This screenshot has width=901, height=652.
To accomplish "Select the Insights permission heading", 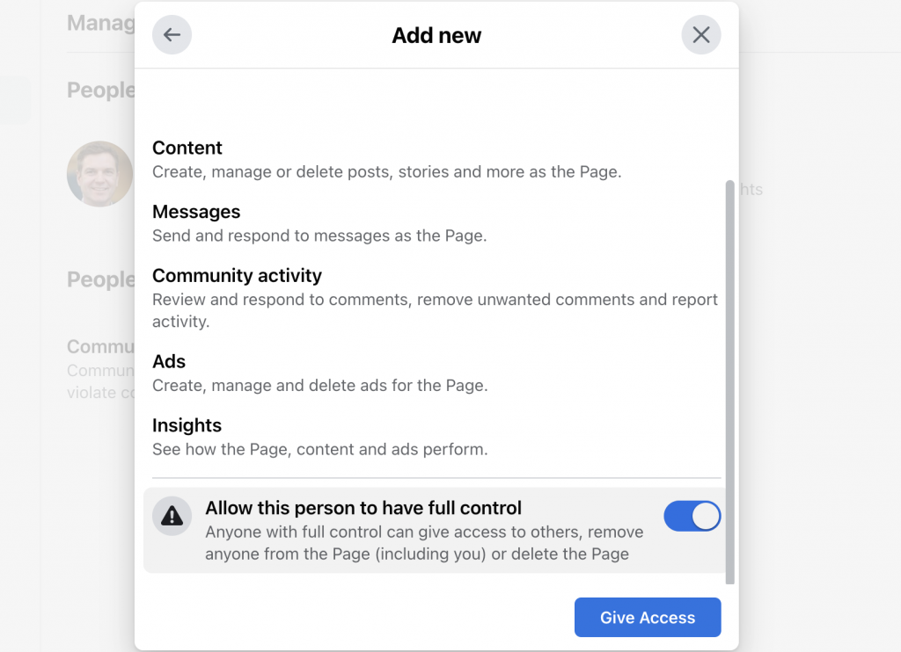I will 187,424.
